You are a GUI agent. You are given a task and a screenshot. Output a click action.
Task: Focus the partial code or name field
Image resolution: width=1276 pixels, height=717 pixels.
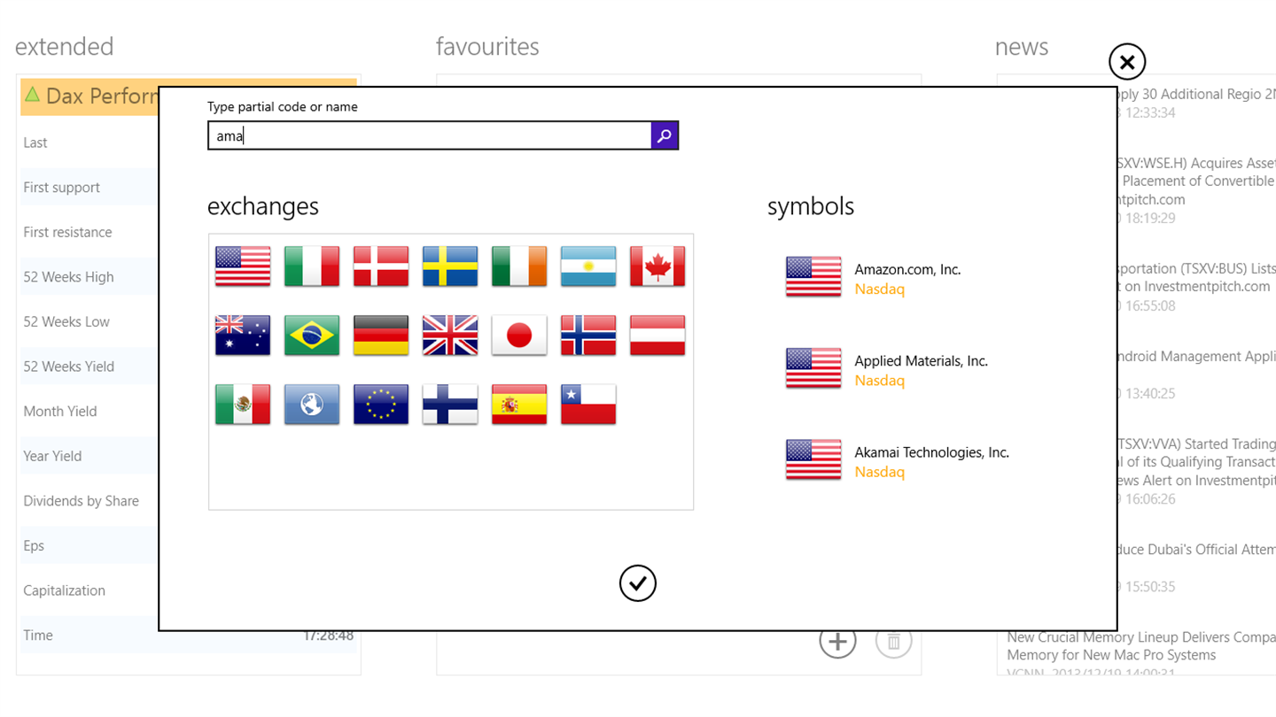[x=430, y=135]
